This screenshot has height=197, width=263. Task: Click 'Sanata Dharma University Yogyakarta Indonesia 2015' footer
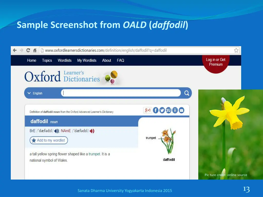[125, 191]
